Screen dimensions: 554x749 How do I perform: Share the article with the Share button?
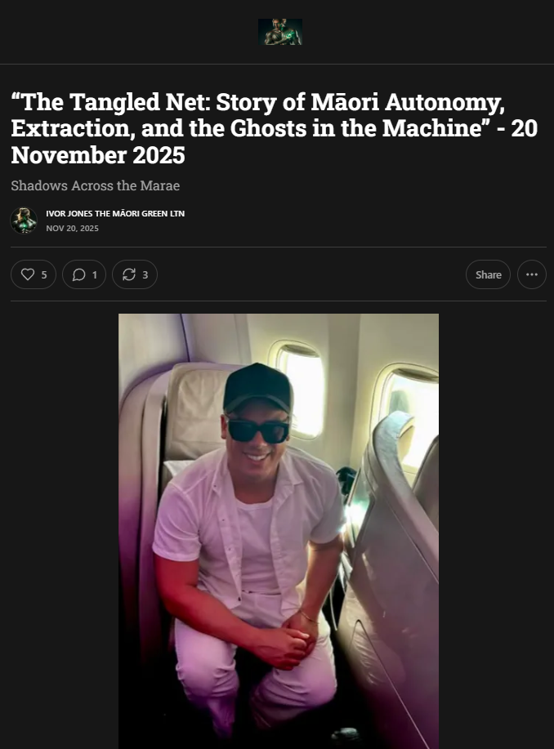click(488, 274)
